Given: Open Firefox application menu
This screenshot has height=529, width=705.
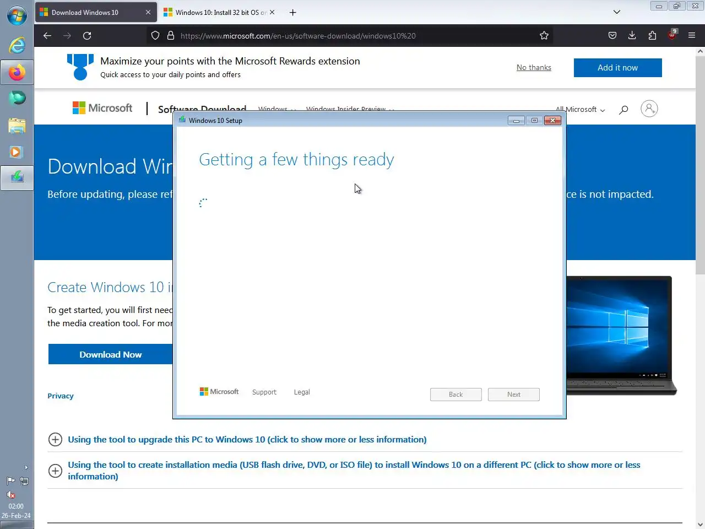Looking at the screenshot, I should tap(692, 36).
